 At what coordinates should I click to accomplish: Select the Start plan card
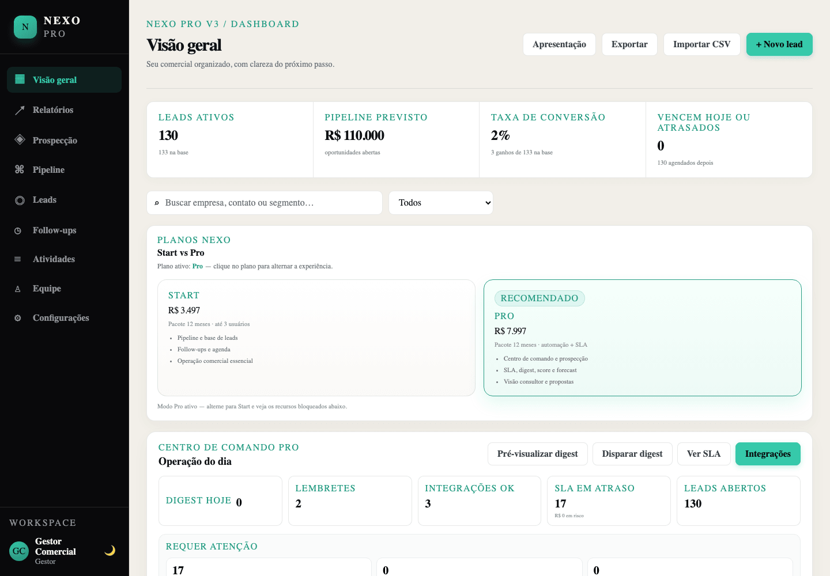pos(316,338)
